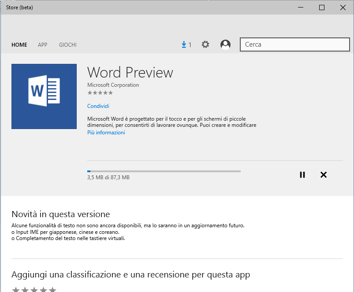Click the Condividi link
This screenshot has width=354, height=292.
pyautogui.click(x=98, y=106)
